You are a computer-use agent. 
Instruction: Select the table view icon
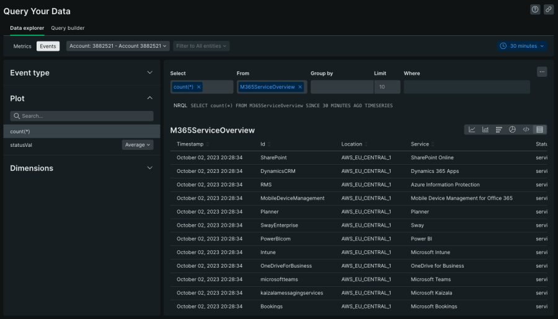tap(539, 130)
